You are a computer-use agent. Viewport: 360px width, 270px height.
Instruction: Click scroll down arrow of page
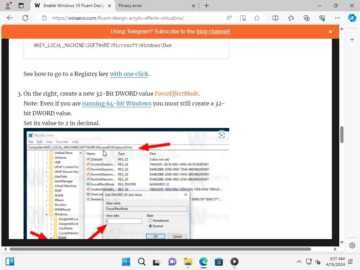[x=342, y=243]
